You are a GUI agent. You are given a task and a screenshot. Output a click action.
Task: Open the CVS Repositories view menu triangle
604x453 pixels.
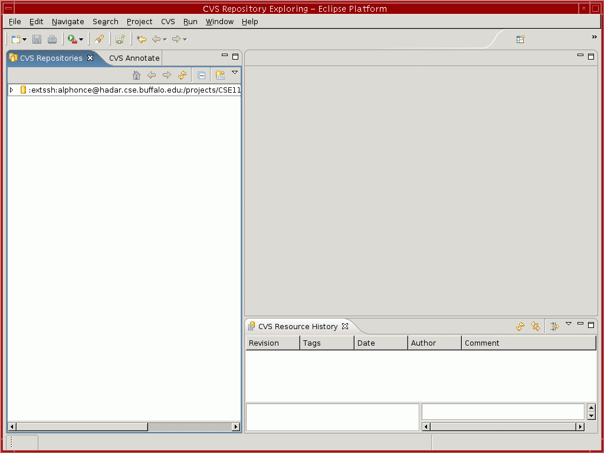[x=235, y=73]
